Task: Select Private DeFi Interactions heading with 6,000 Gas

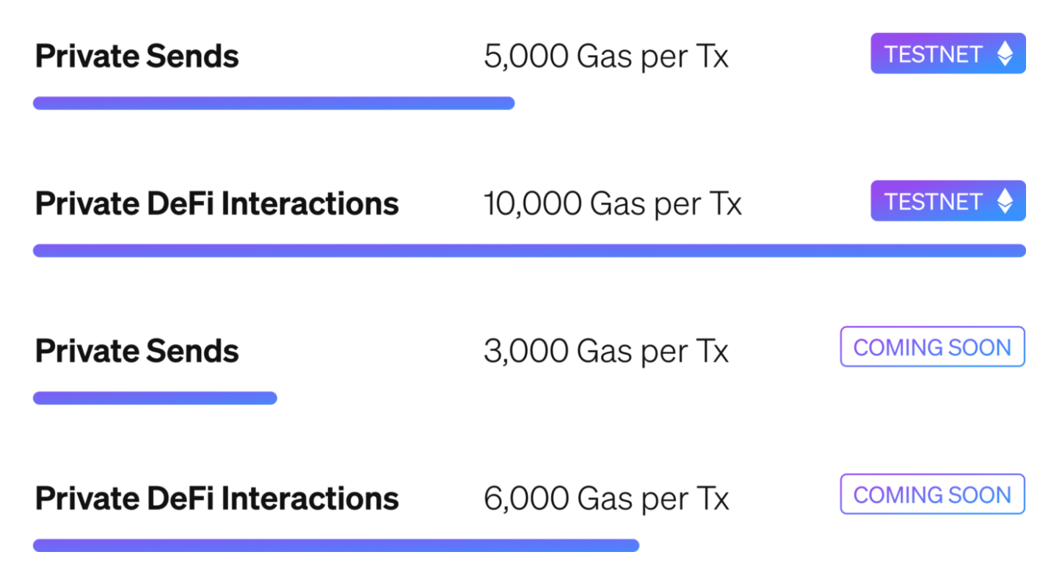Action: pos(217,498)
